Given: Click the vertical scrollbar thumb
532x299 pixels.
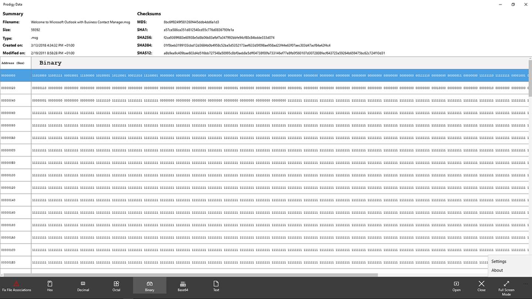Looking at the screenshot, I should pyautogui.click(x=530, y=78).
